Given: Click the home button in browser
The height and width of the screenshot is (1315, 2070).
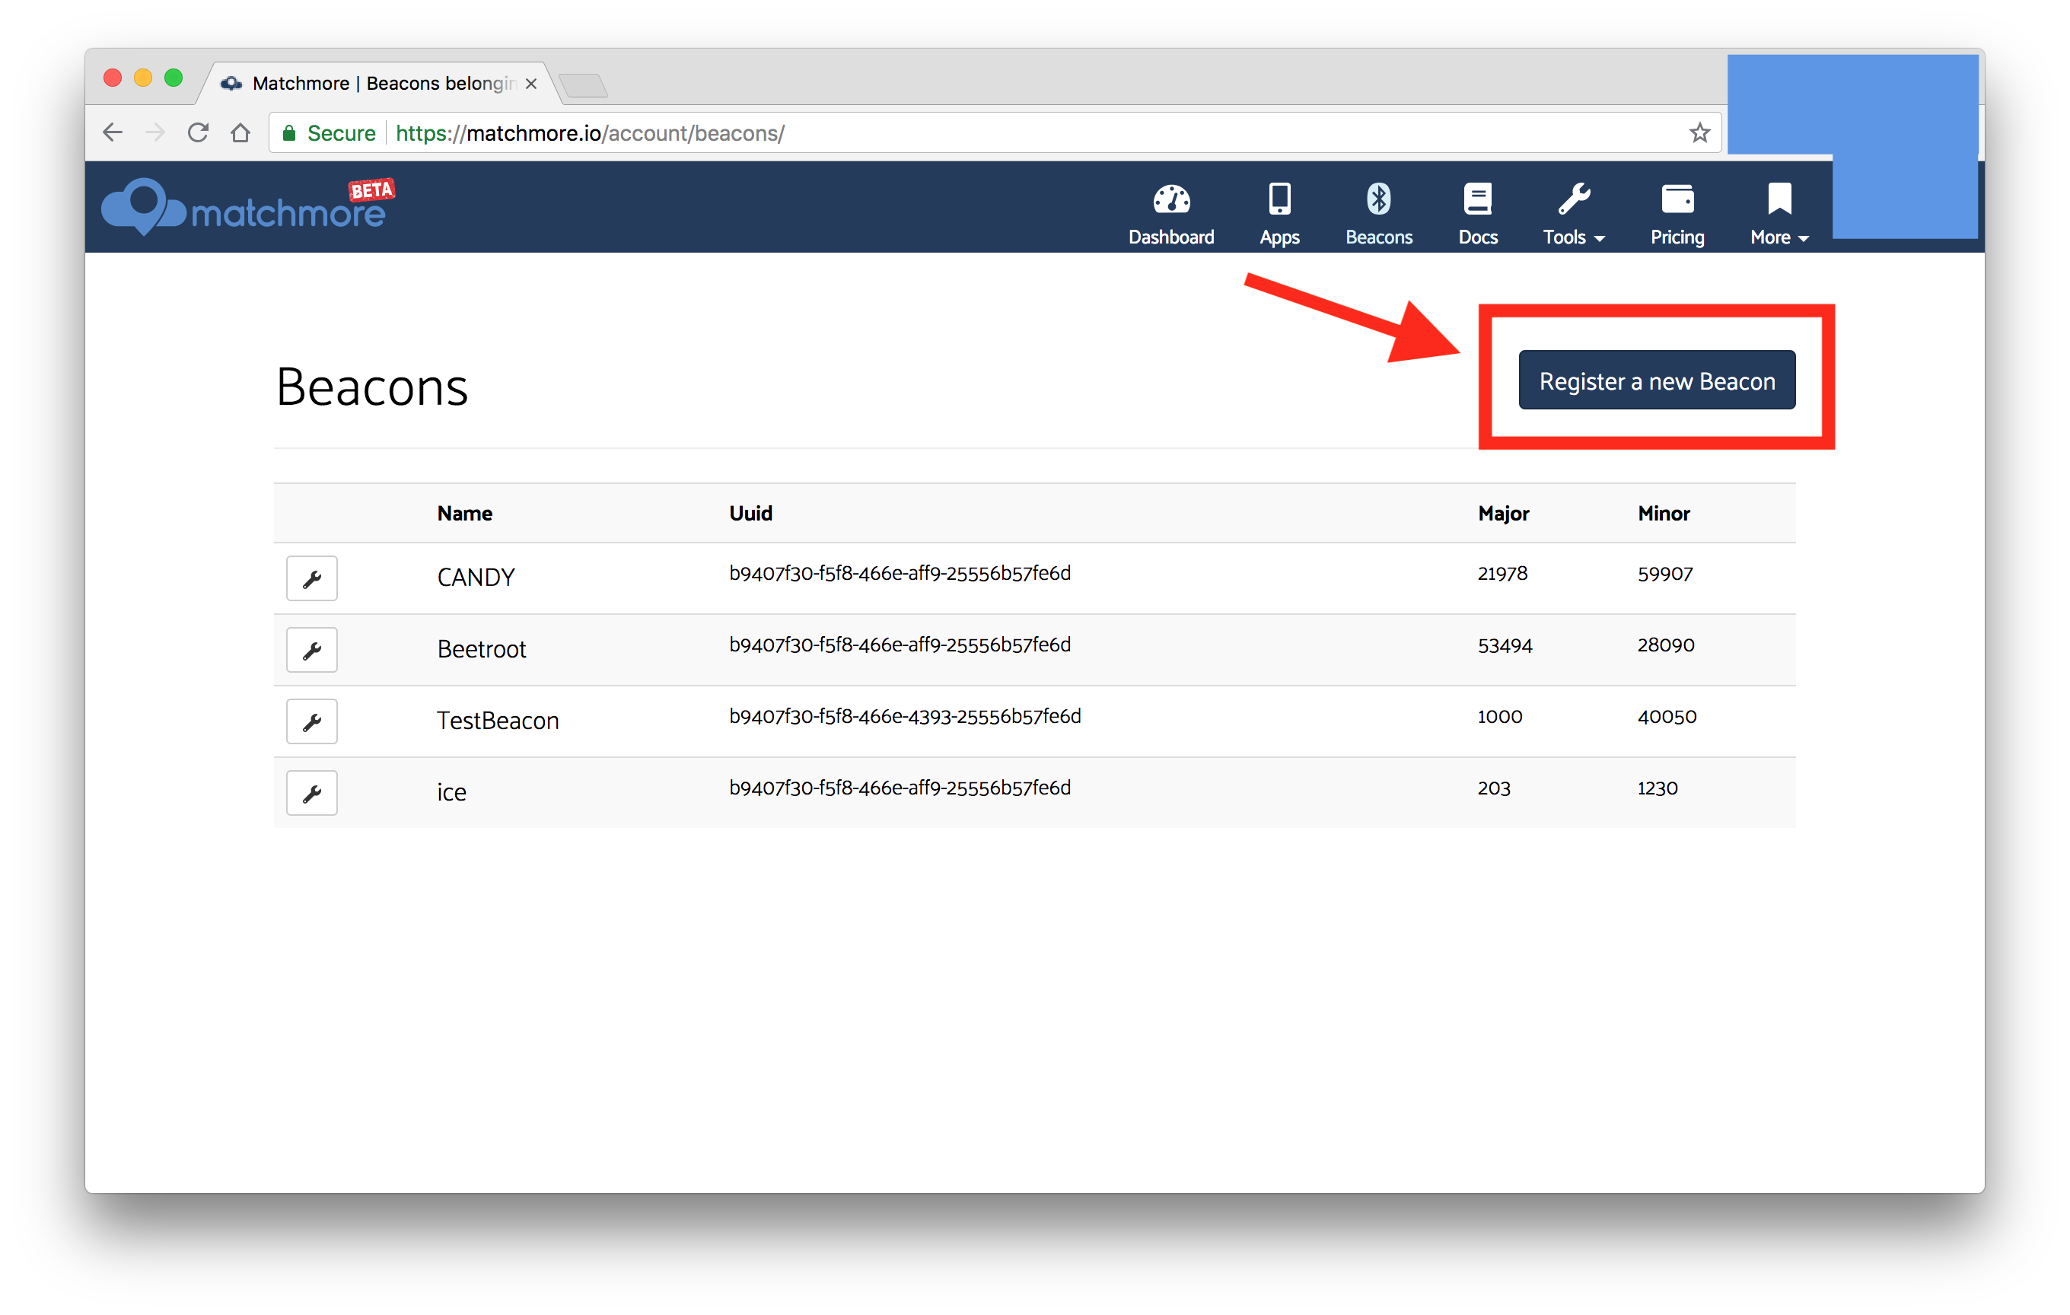Looking at the screenshot, I should [240, 133].
